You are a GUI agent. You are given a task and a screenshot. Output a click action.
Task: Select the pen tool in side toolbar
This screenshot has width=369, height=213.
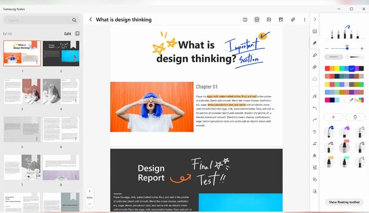coord(315,43)
